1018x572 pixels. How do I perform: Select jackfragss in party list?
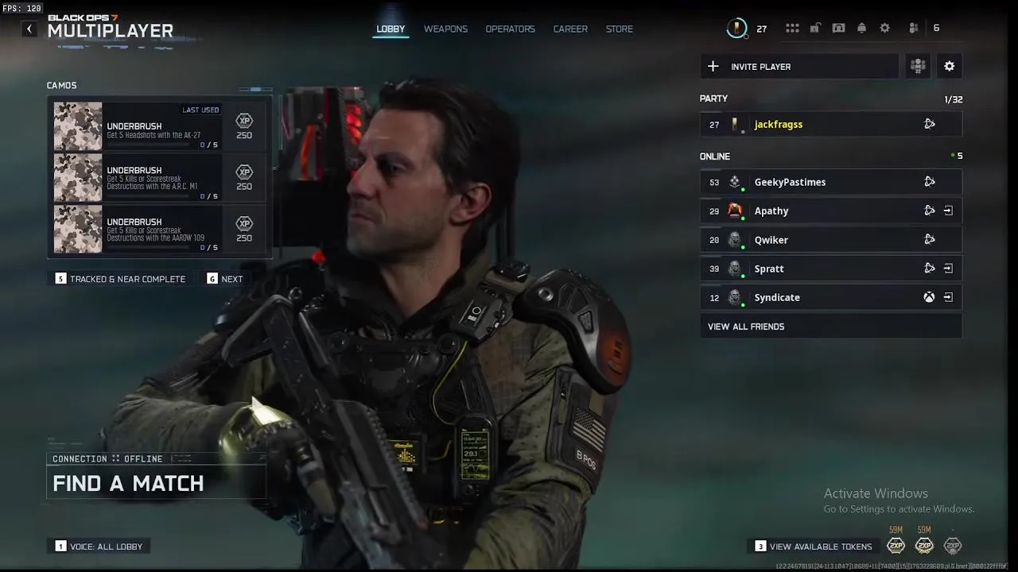click(x=831, y=124)
